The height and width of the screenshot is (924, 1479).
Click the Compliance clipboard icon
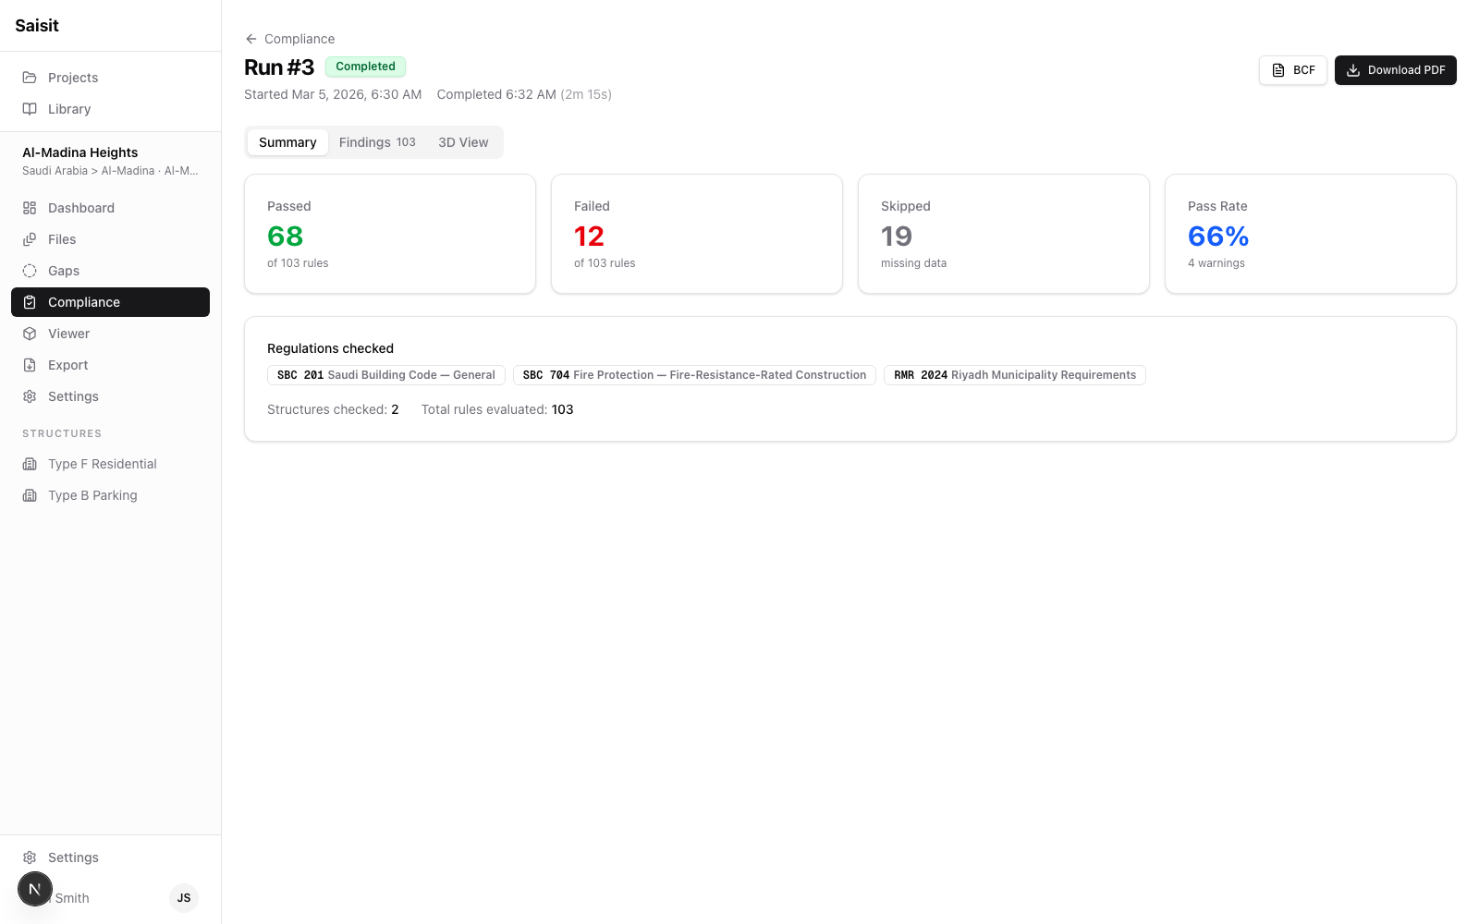click(30, 302)
